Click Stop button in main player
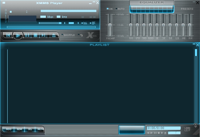 point(35,35)
